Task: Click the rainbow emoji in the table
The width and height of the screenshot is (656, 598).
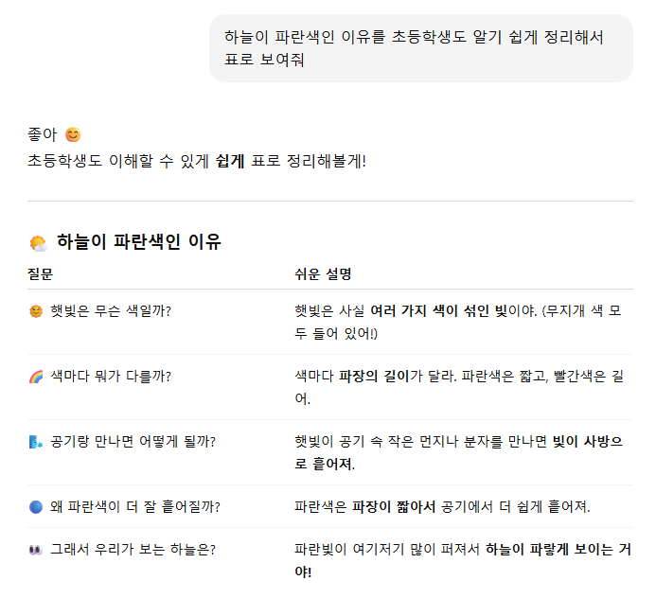Action: [x=36, y=376]
